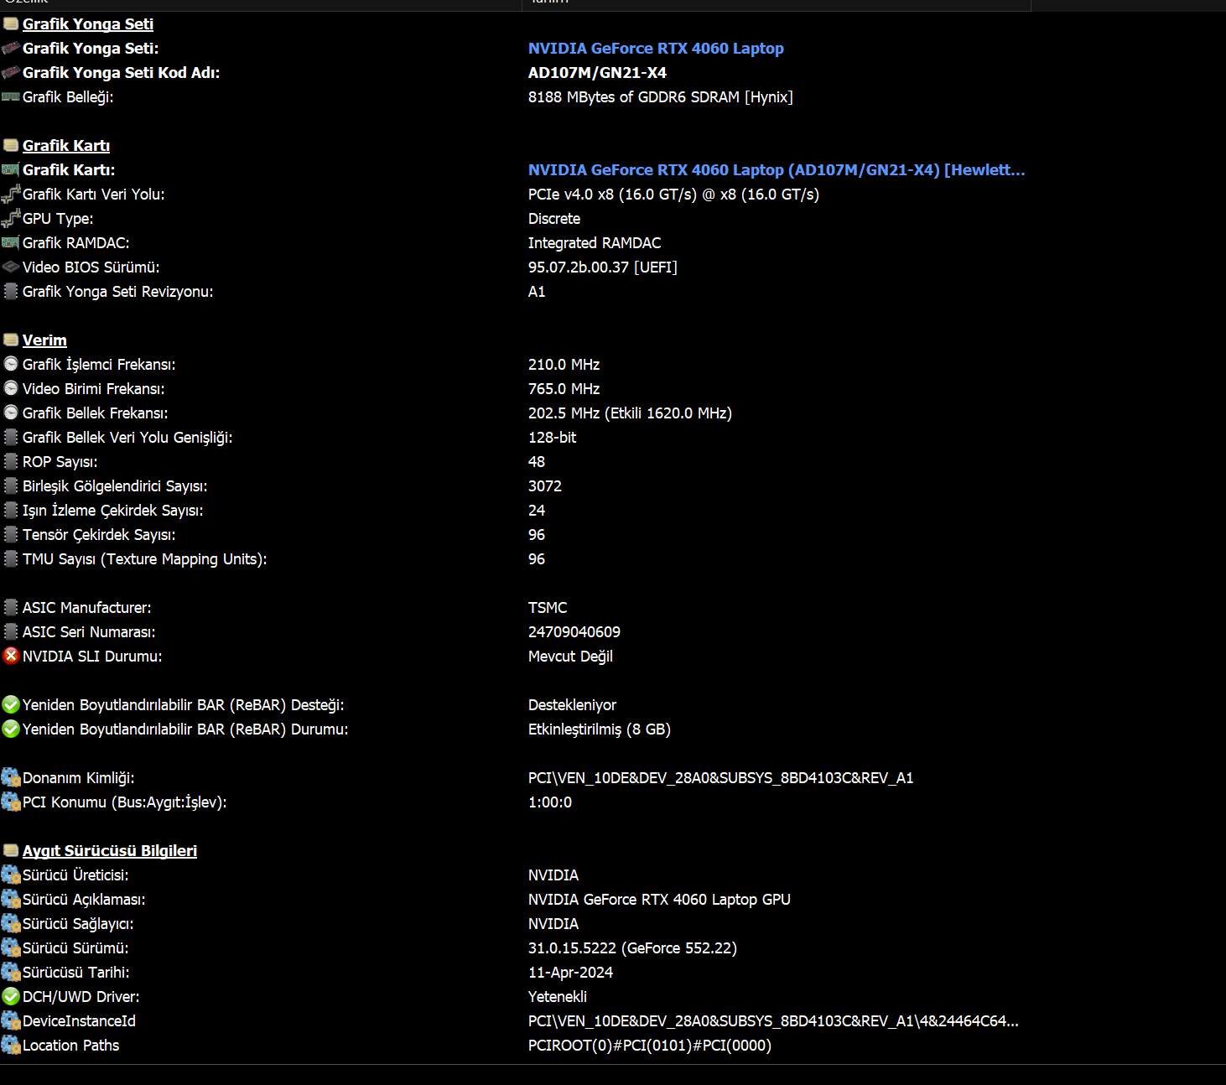Click the icon beside Işın İzleme Çekirdek Sayısı
Screen dimensions: 1226x1085
point(11,511)
